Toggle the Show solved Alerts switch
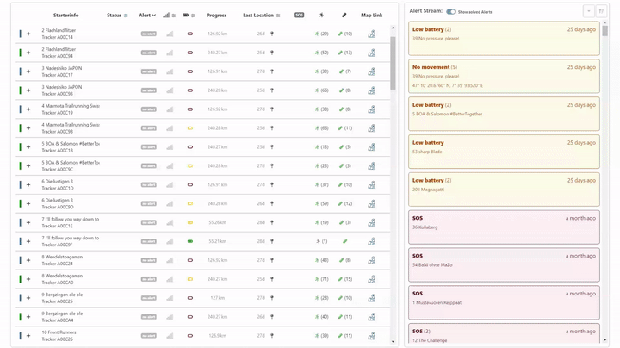Viewport: 620px width, 348px height. coord(450,12)
